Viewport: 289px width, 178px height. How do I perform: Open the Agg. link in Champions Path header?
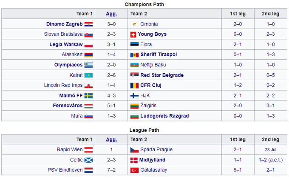coord(110,14)
